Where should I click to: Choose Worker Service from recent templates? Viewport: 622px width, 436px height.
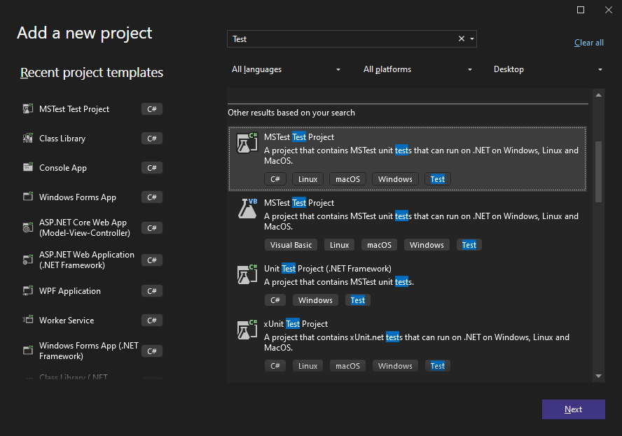[67, 321]
